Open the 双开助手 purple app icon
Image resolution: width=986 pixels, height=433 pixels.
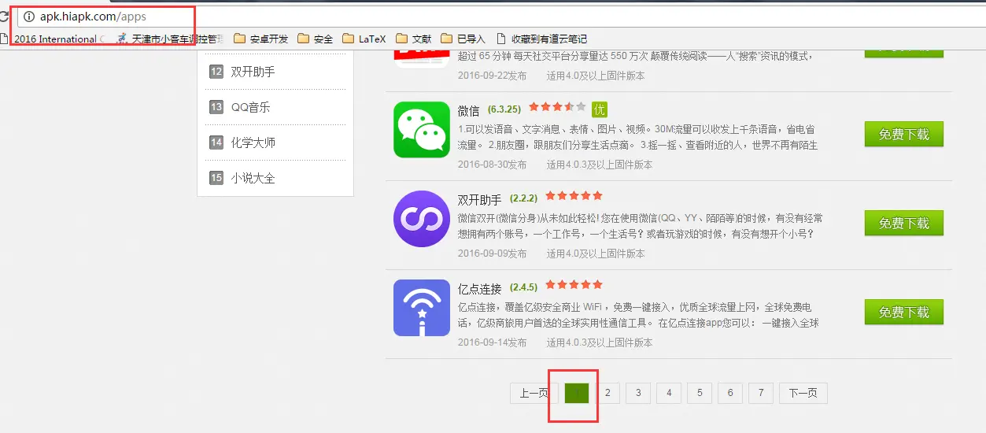tap(422, 219)
